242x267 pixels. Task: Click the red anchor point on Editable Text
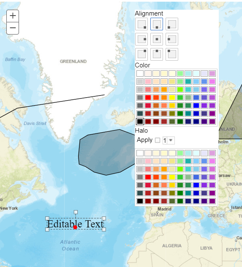pyautogui.click(x=75, y=227)
